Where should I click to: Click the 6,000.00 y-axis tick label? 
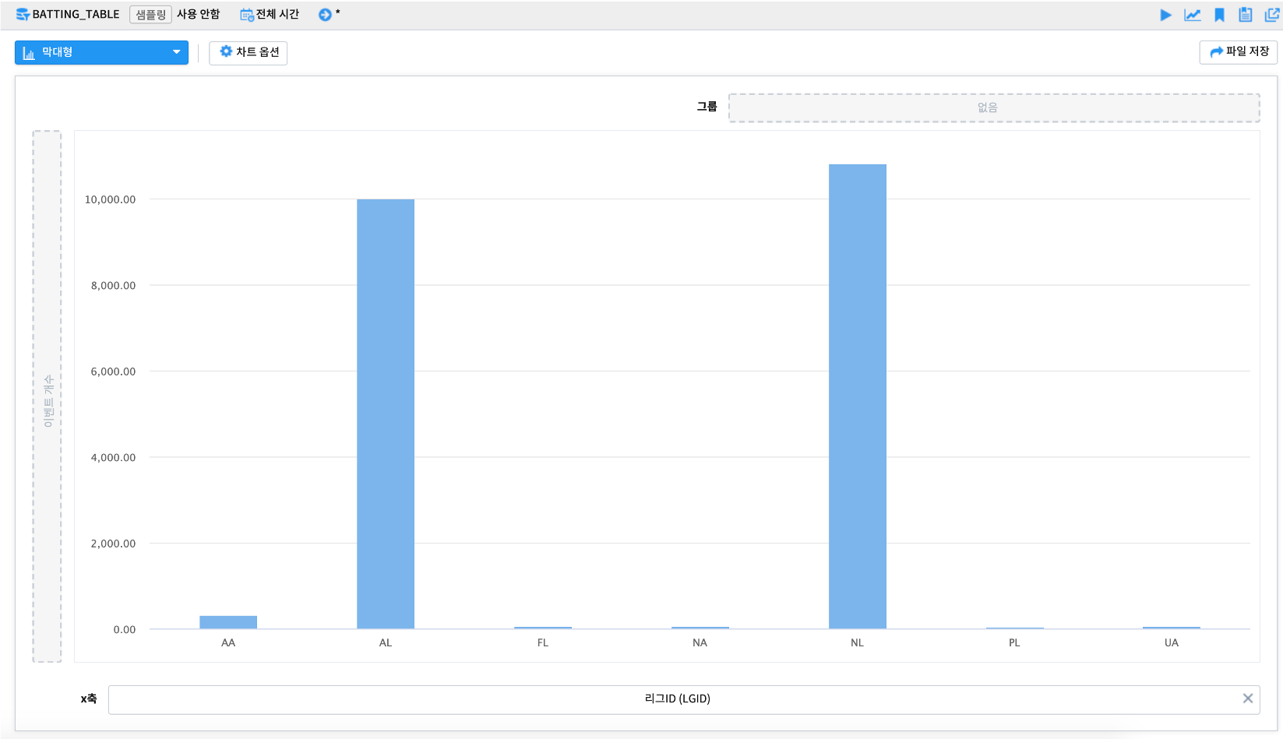[x=113, y=372]
